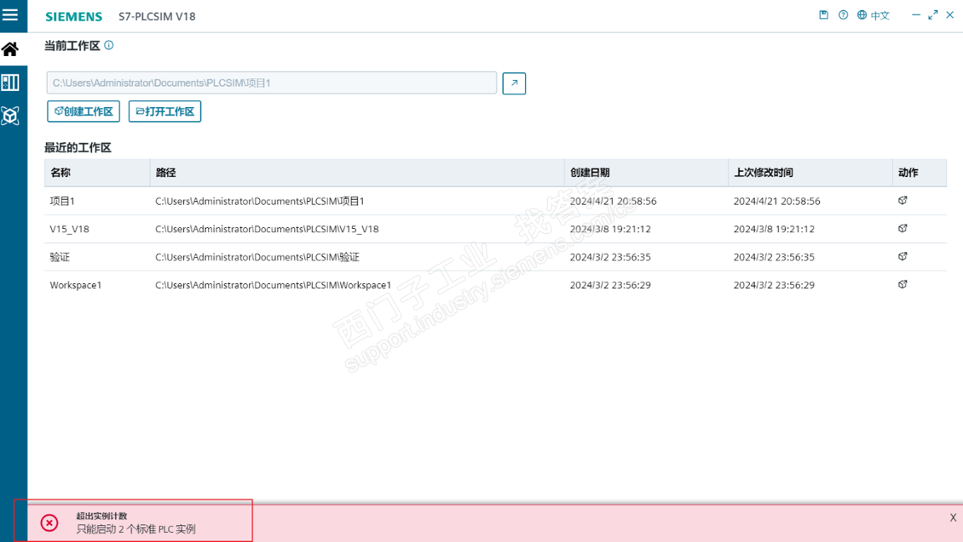The image size is (963, 542).
Task: Open the cube network icon in sidebar
Action: pos(10,115)
